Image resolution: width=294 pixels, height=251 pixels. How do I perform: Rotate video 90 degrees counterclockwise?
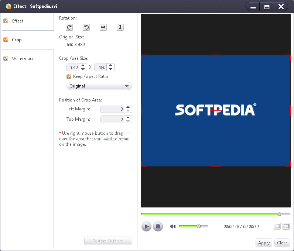coord(86,27)
